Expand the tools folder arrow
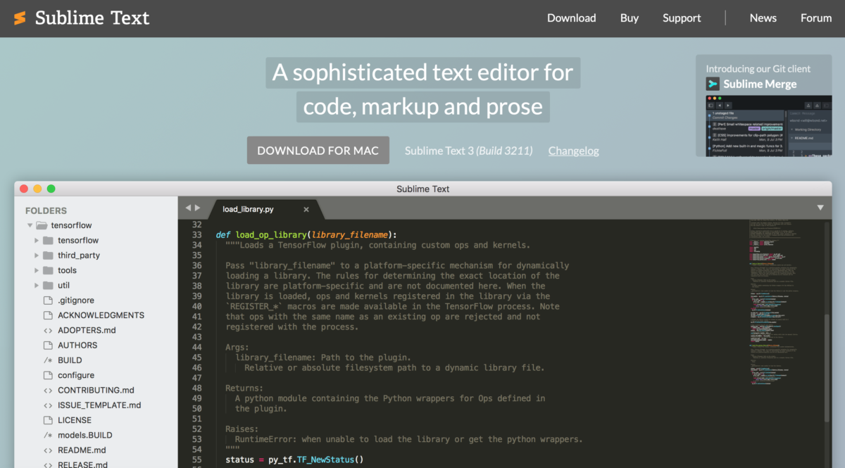The image size is (845, 468). (37, 270)
